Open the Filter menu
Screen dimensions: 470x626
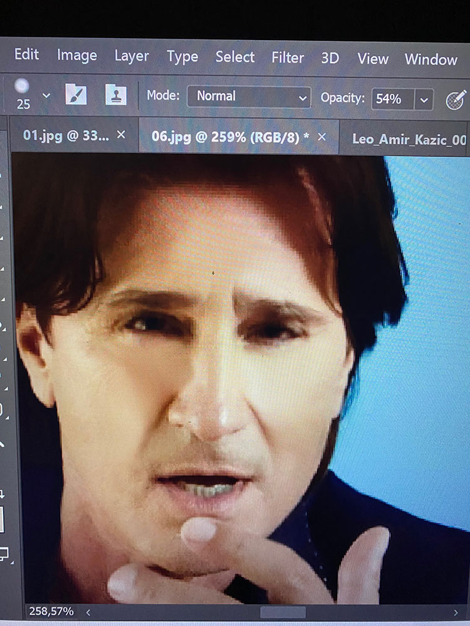pyautogui.click(x=288, y=58)
